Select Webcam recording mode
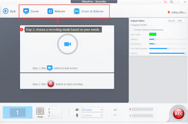 [56, 11]
